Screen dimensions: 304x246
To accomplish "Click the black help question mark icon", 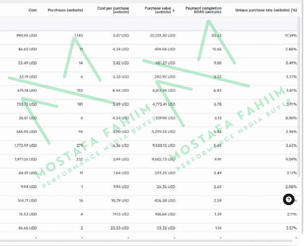I will (289, 200).
